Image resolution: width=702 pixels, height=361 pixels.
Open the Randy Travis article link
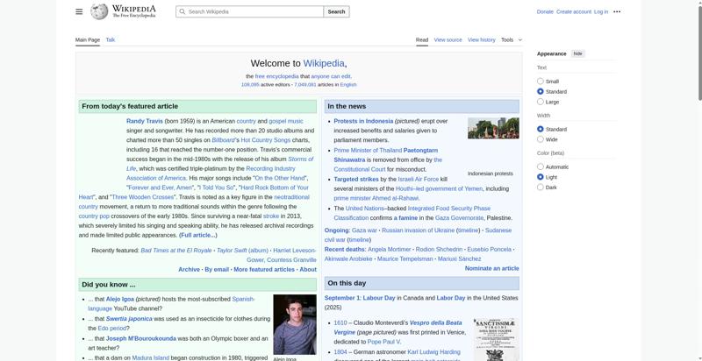click(x=144, y=121)
